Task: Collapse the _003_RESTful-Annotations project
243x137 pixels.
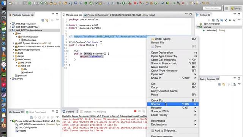Action: point(10,30)
